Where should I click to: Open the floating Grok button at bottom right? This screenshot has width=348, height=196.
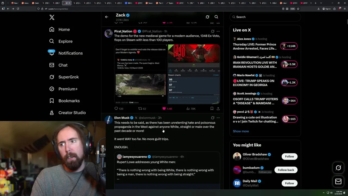pyautogui.click(x=338, y=168)
